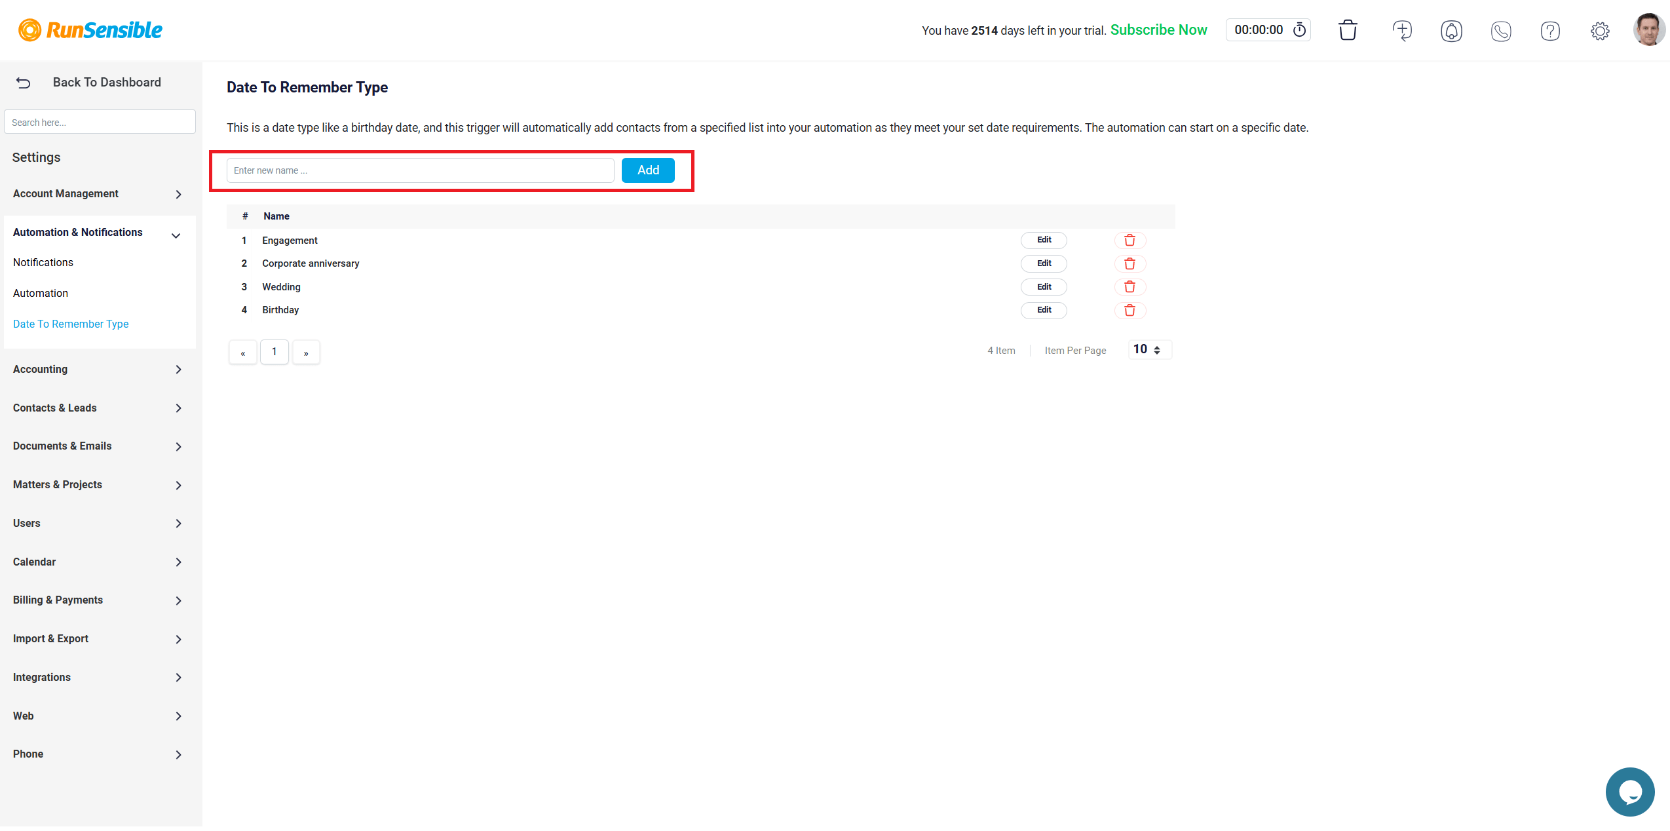Open the help question mark icon
Viewport: 1670px width, 831px height.
coord(1550,31)
